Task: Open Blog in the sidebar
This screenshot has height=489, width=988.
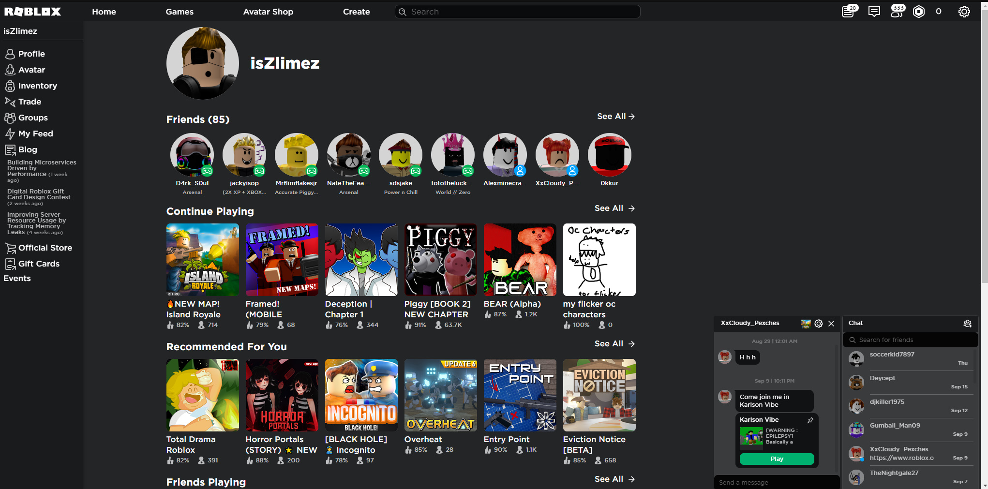Action: point(21,149)
